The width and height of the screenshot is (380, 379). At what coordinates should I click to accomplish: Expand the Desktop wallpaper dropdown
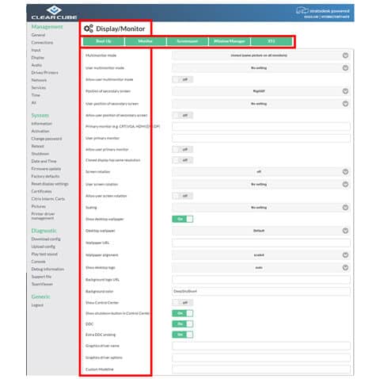[261, 231]
